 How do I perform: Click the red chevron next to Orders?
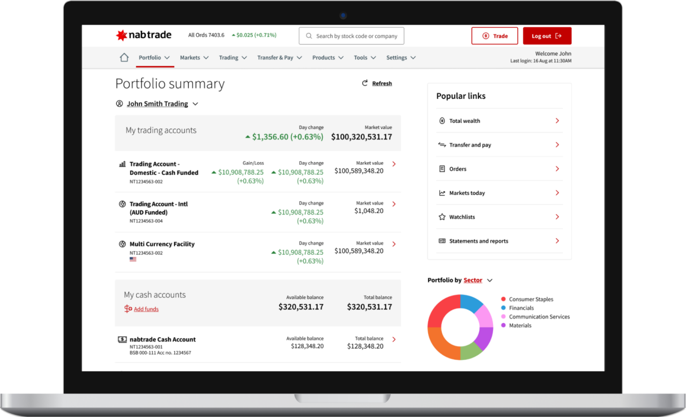[x=557, y=169]
